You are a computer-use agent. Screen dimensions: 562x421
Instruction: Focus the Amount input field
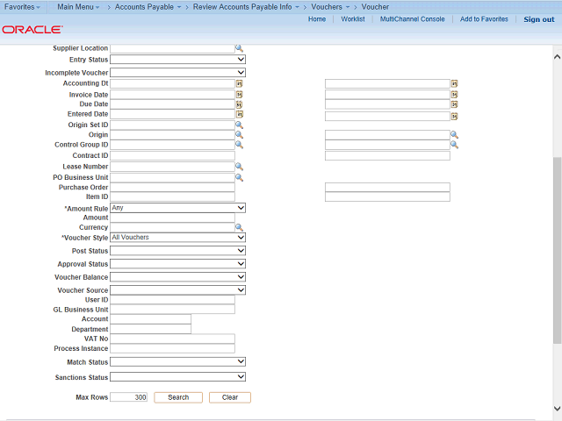pos(172,218)
